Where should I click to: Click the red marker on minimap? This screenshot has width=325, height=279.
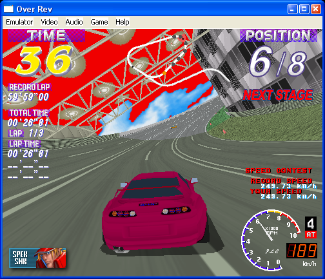coord(182,37)
